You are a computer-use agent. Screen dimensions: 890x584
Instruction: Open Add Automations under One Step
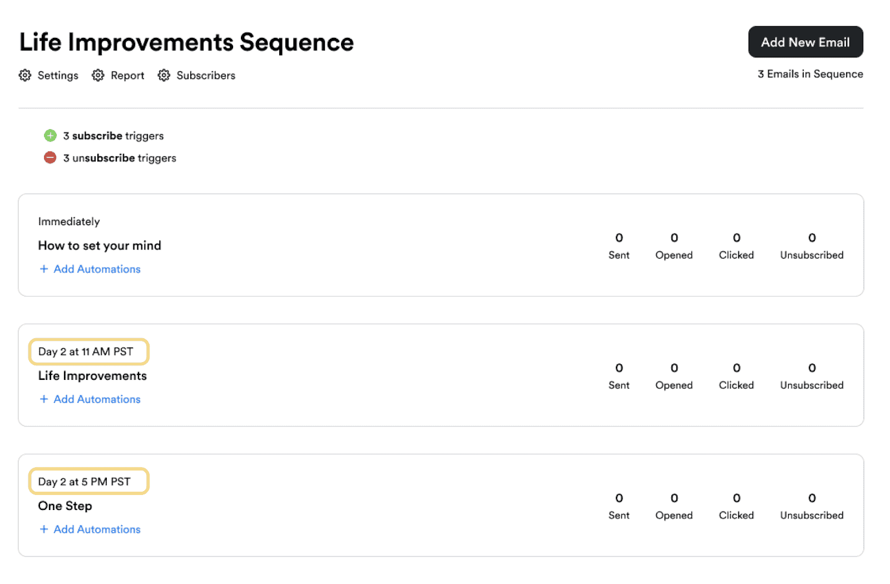click(97, 529)
